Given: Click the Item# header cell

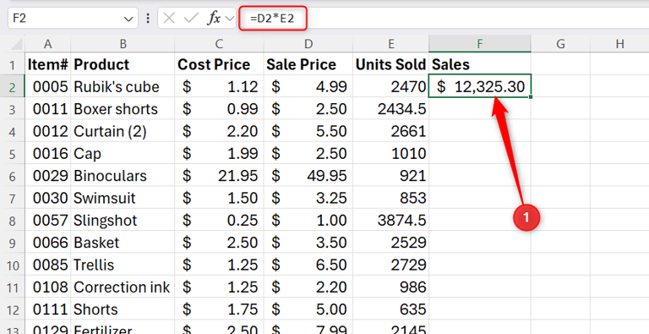Looking at the screenshot, I should coord(47,64).
